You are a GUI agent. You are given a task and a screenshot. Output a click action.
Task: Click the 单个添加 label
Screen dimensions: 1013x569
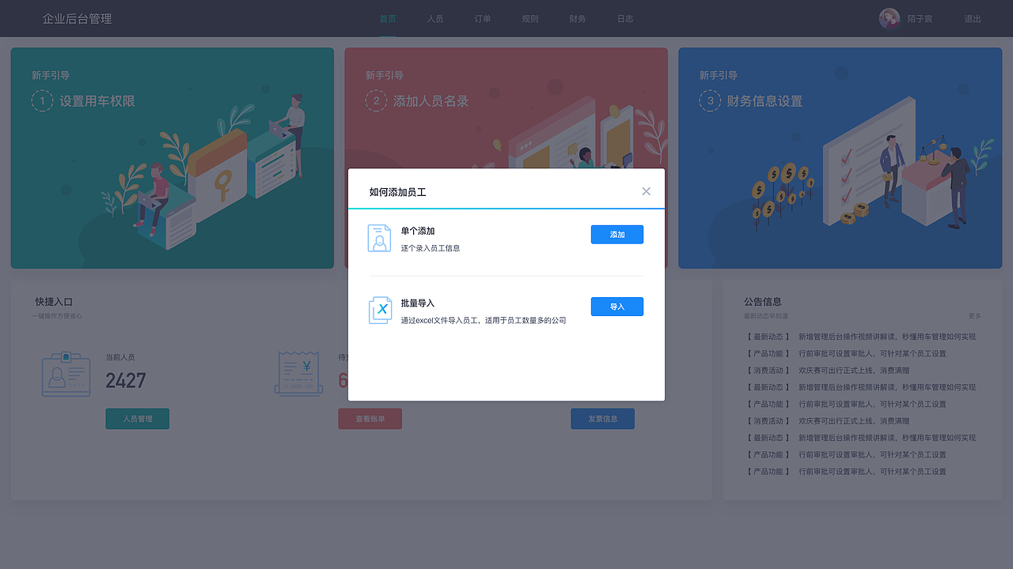click(418, 231)
